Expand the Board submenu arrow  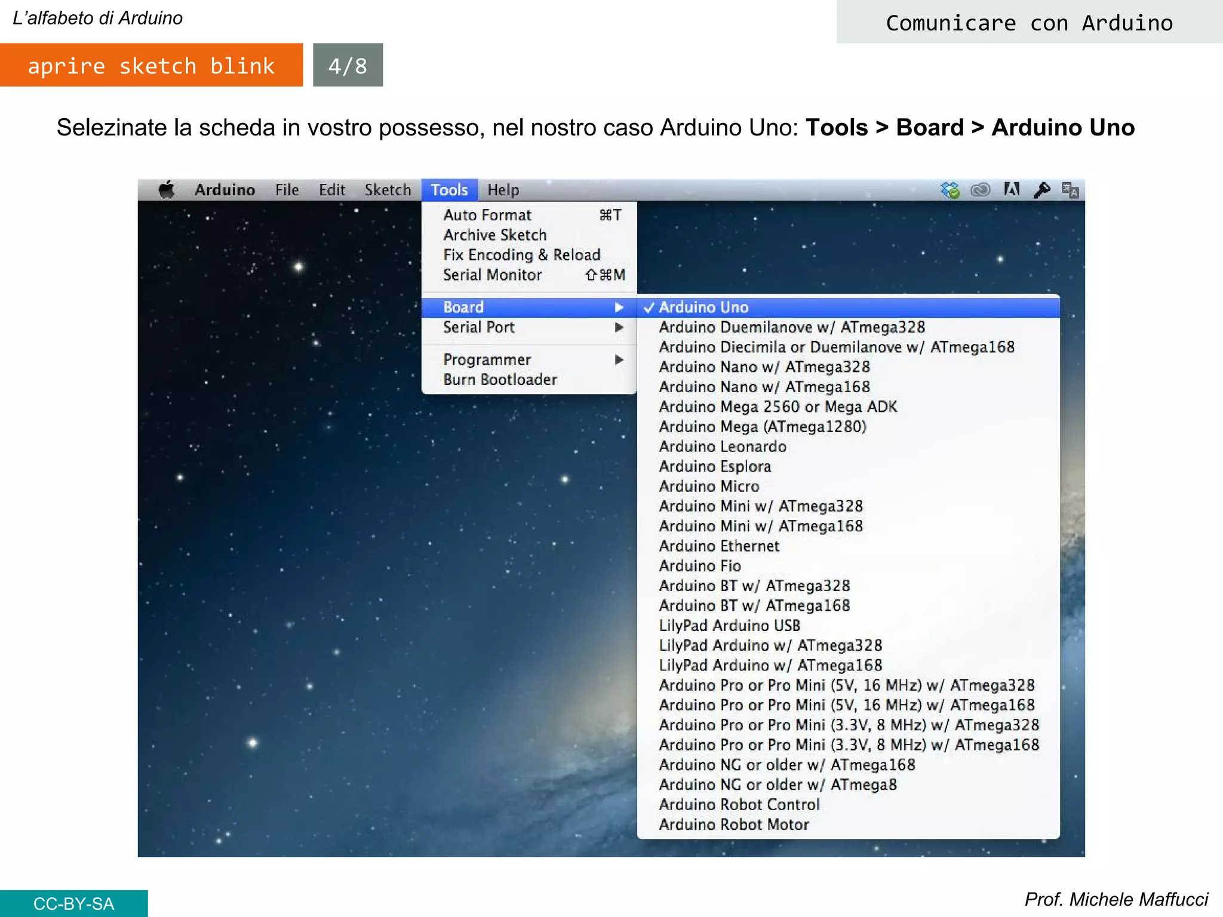coord(619,307)
